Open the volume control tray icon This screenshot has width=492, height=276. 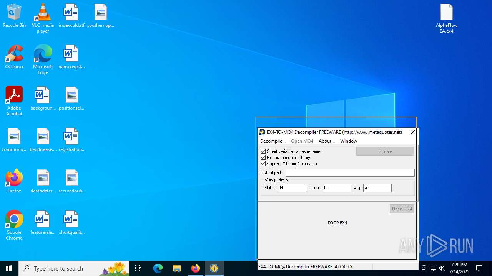442,268
